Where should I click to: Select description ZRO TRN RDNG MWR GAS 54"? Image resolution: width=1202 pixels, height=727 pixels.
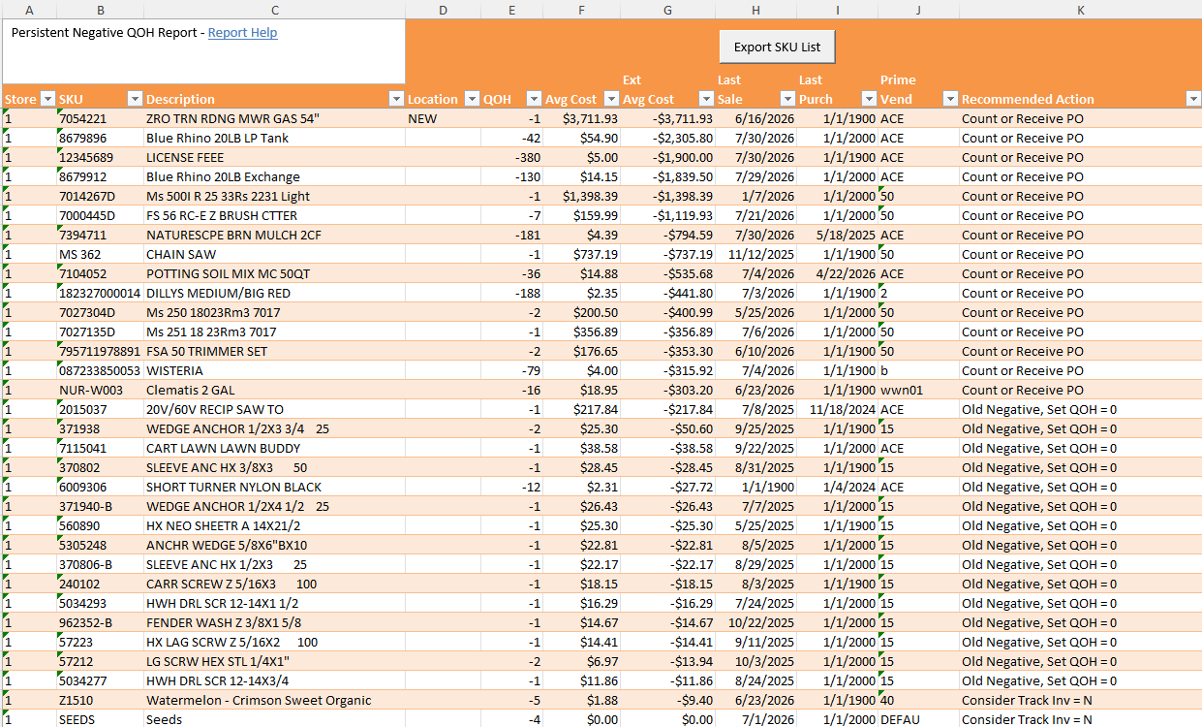(x=274, y=118)
